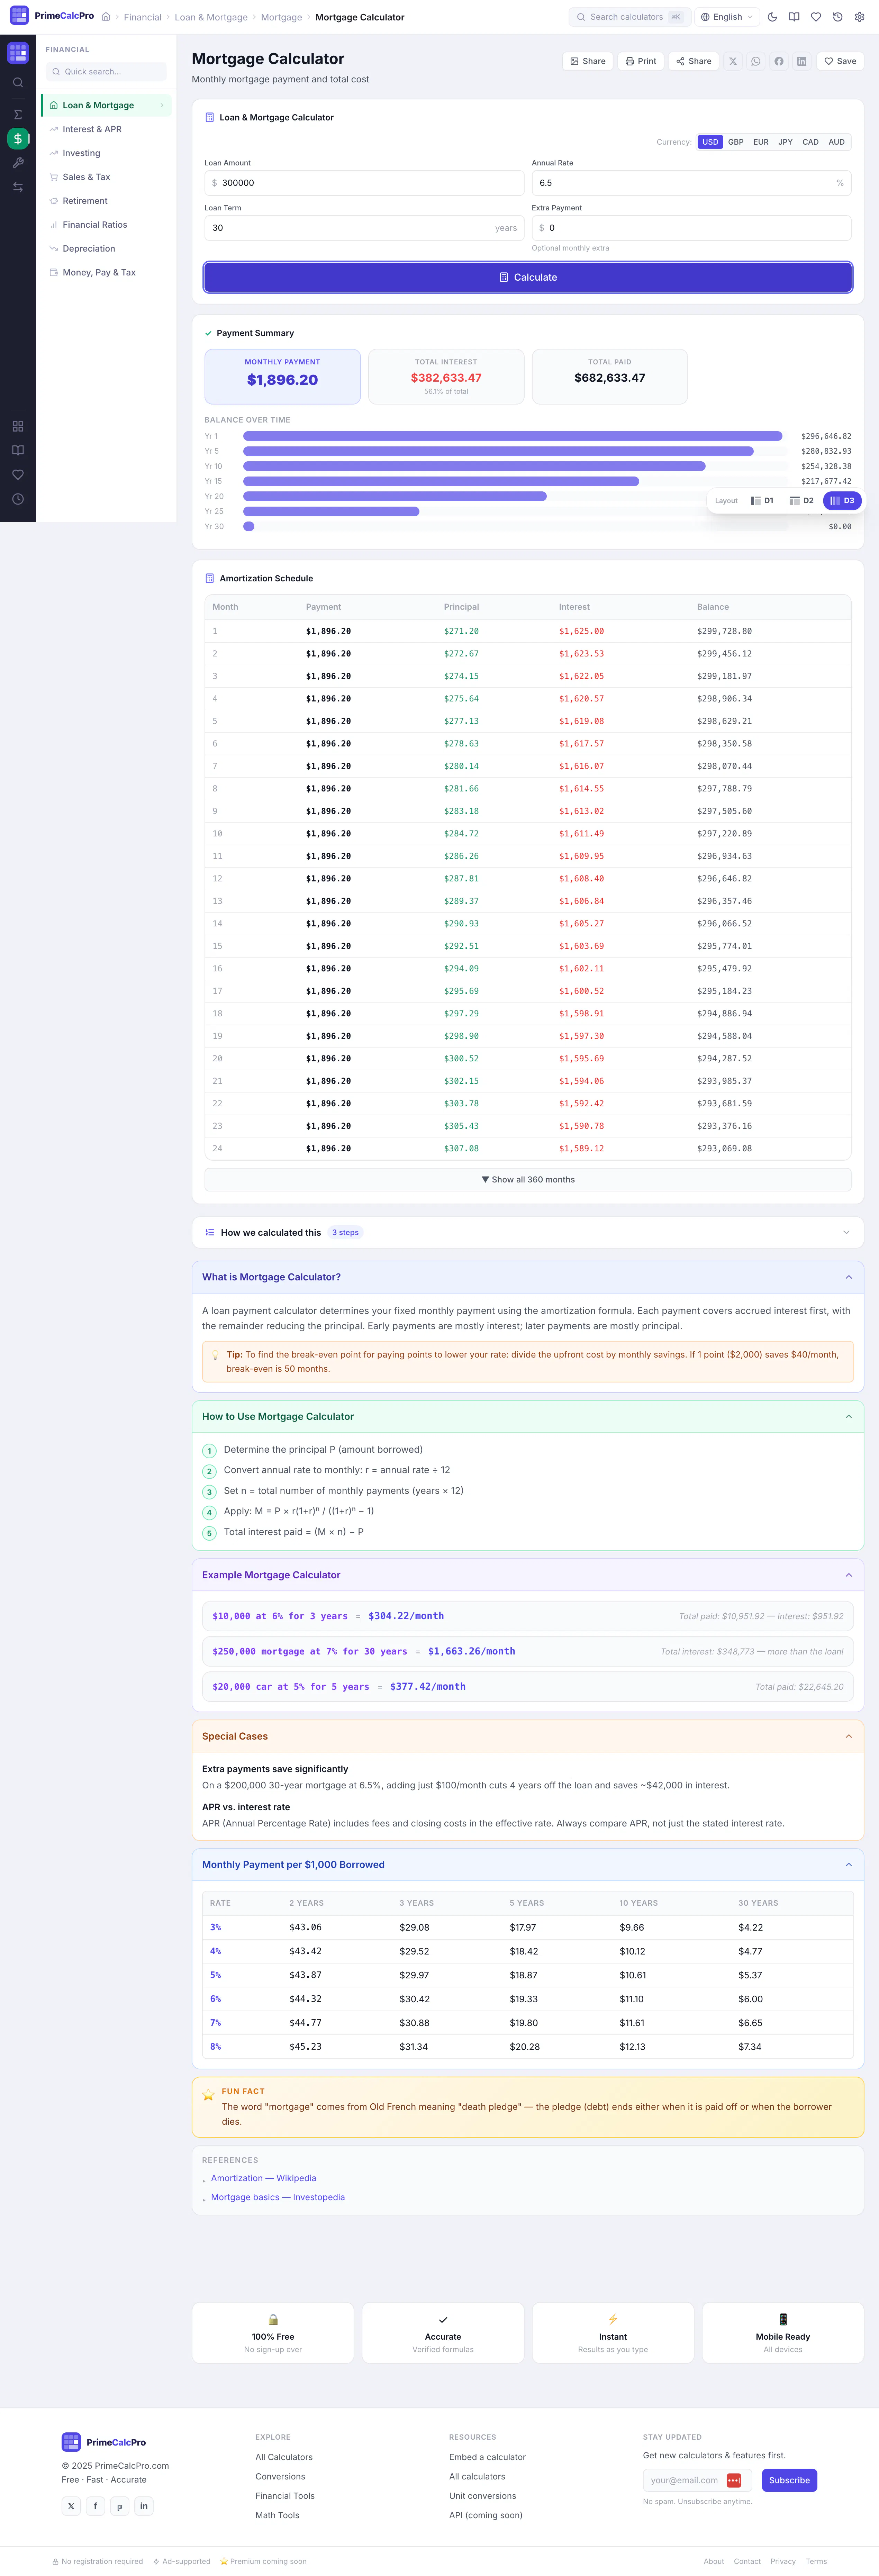Share to X using icon beside Save
This screenshot has height=2576, width=879.
[x=733, y=61]
